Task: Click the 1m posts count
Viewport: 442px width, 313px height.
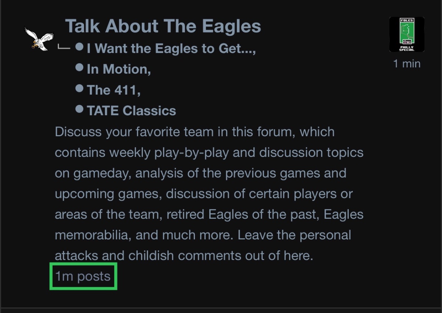Action: [83, 276]
